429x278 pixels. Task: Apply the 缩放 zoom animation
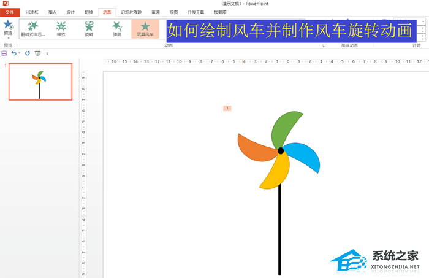point(61,28)
